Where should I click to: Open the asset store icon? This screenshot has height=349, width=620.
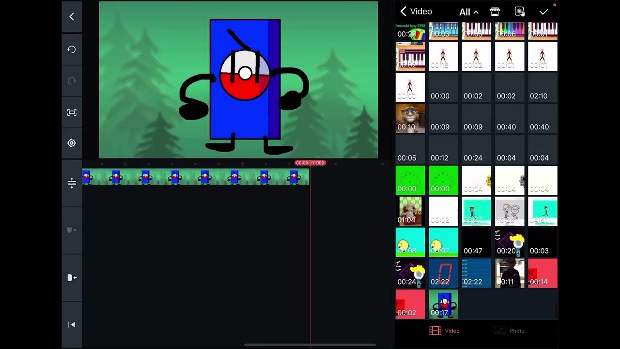pyautogui.click(x=495, y=12)
